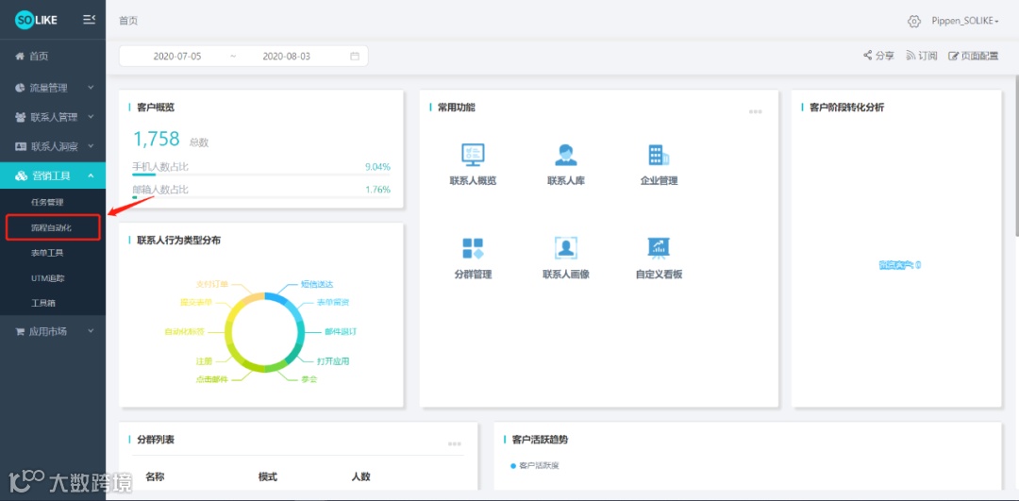
Task: Open 流程自动化 submenu item
Action: coord(53,227)
